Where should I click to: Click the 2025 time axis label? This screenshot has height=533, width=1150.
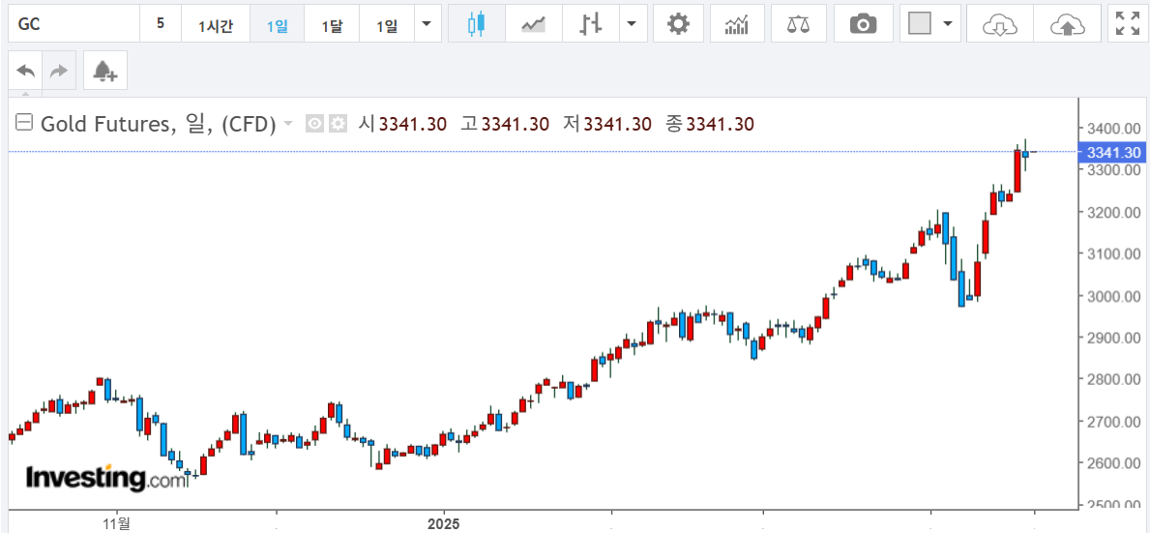pyautogui.click(x=444, y=523)
